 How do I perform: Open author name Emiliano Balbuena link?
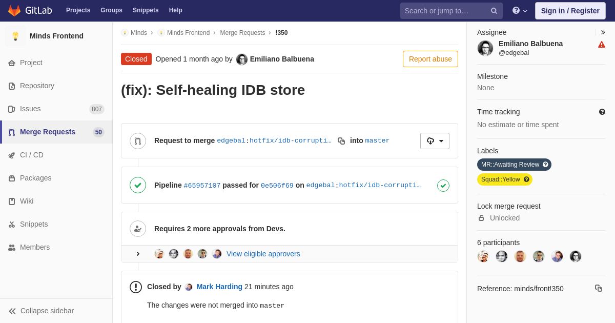[x=282, y=59]
